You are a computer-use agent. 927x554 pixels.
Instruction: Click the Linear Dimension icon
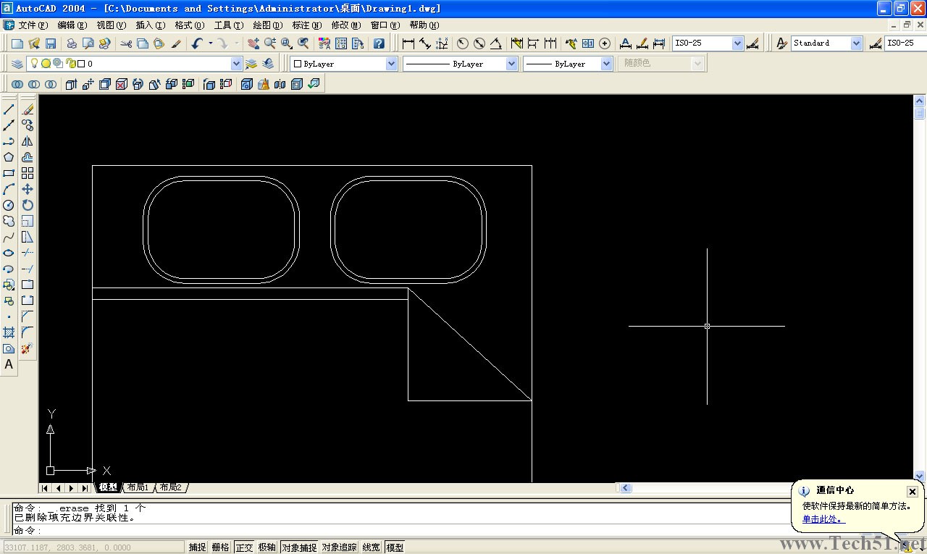[408, 43]
